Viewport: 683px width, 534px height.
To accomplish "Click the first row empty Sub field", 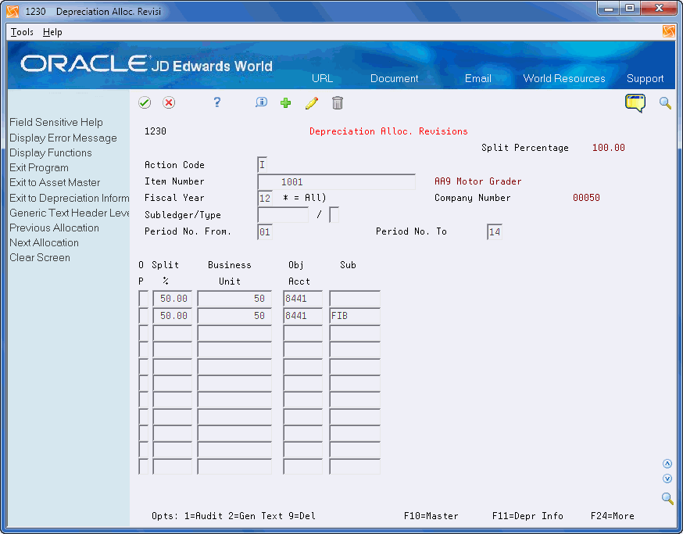I will (355, 299).
